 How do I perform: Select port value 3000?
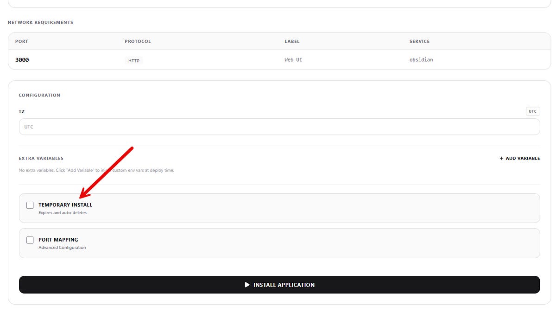click(22, 60)
